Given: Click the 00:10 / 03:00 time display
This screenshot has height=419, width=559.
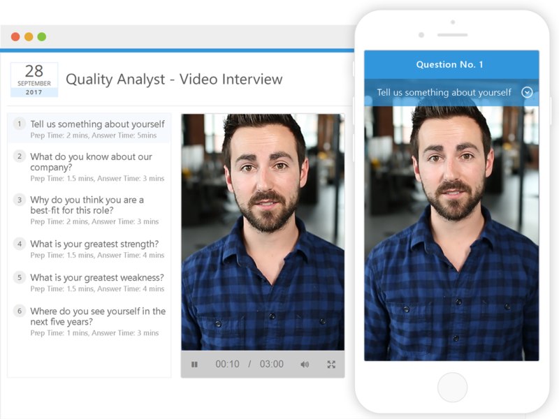Looking at the screenshot, I should 249,365.
